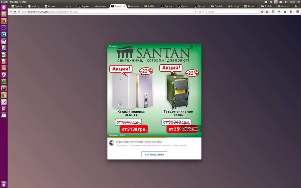Save page to Pocket icon
The width and height of the screenshot is (301, 188).
273,12
